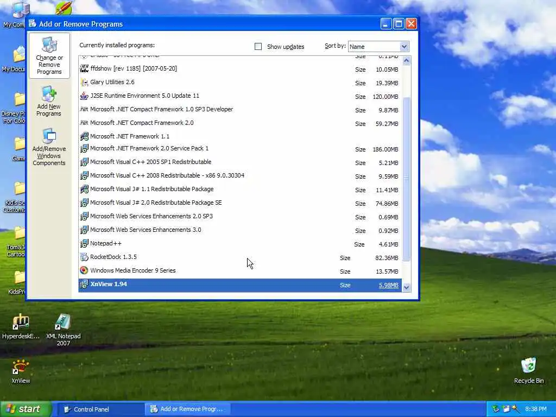Click the .NET Framework 2.0 Service Pack 1 icon

[84, 149]
